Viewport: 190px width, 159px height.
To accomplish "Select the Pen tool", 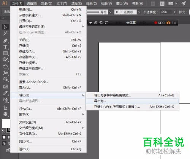I will point(5,41).
